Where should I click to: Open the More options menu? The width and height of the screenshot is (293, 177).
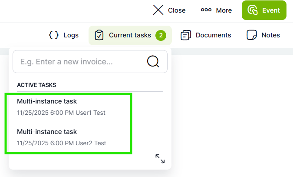[x=216, y=10]
